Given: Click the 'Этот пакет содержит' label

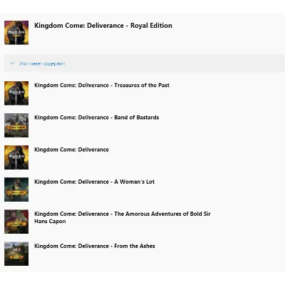Looking at the screenshot, I should point(42,63).
